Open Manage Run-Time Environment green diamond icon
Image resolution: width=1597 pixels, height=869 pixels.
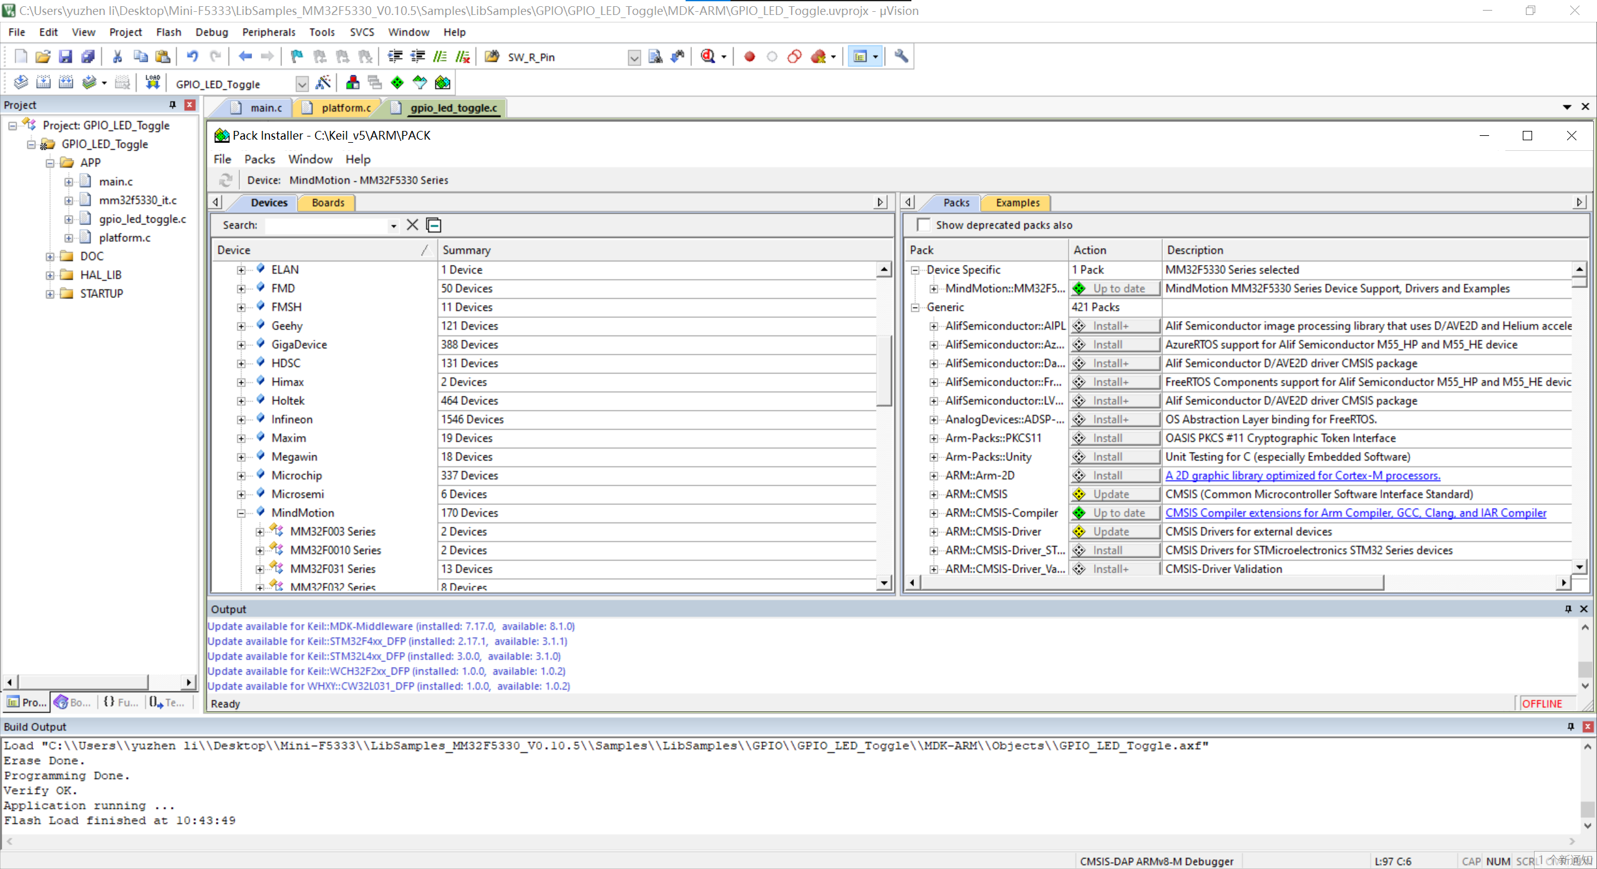pyautogui.click(x=397, y=83)
